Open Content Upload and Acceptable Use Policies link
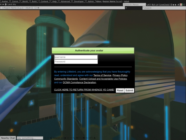This screenshot has height=140, width=186. [x=103, y=79]
